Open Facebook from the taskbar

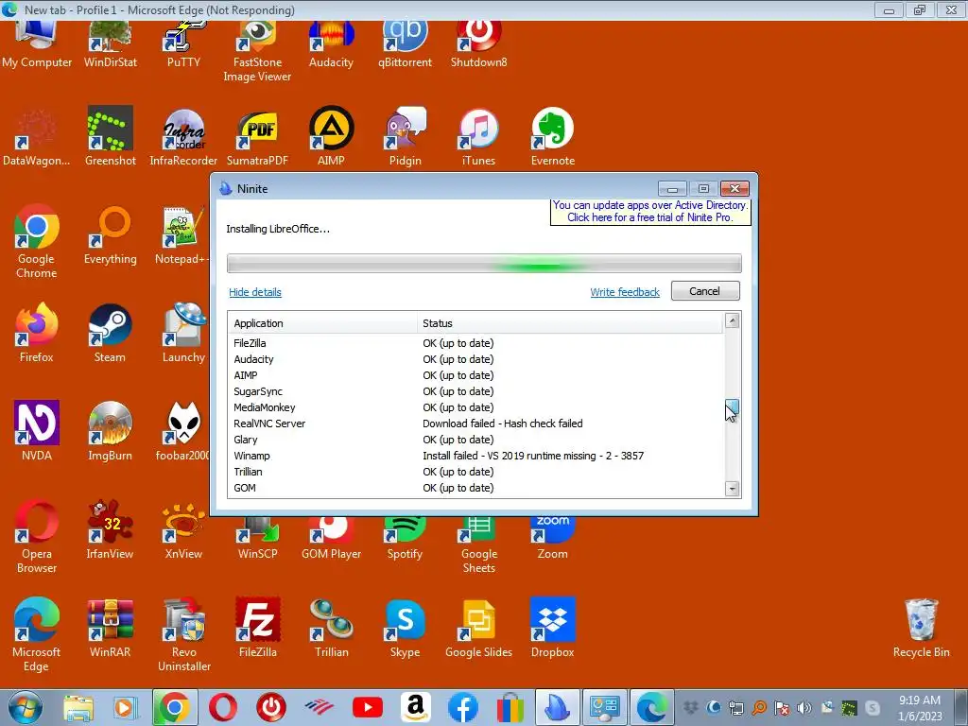click(463, 707)
